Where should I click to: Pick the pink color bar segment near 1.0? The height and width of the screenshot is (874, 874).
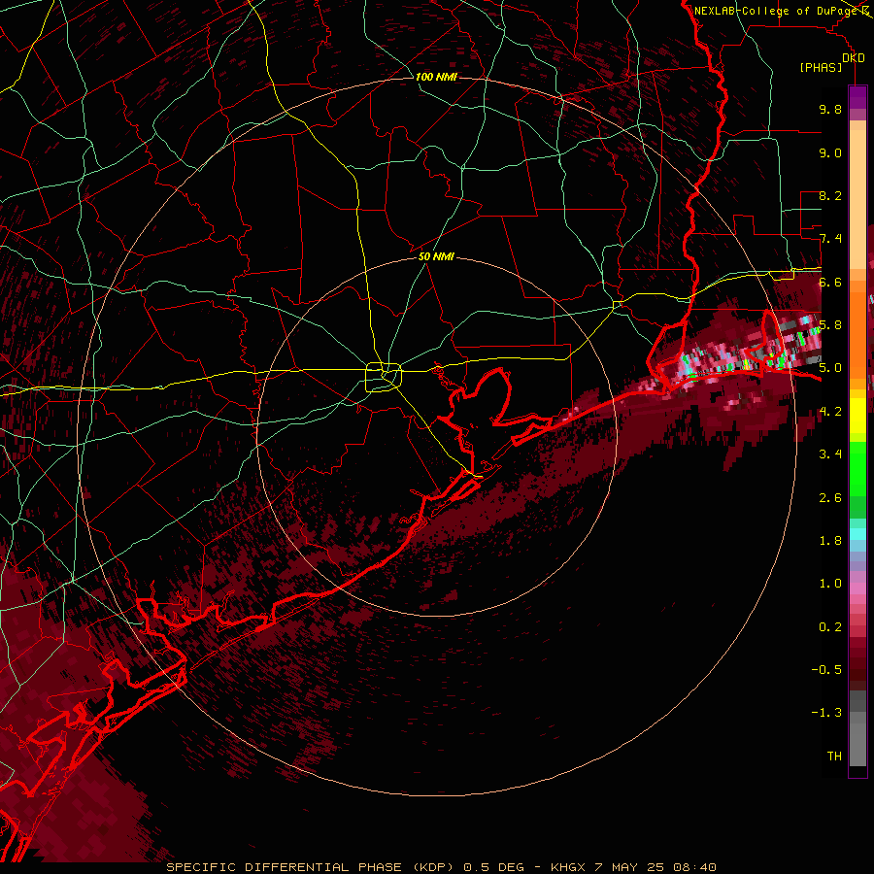(857, 588)
